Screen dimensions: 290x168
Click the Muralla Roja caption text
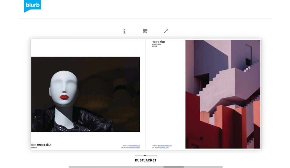pos(156,44)
